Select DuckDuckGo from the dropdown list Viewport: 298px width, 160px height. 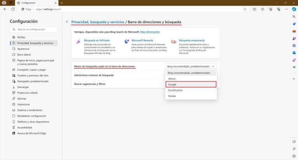191,90
